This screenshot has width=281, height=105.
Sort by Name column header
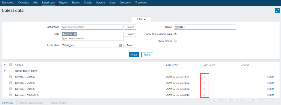click(19, 65)
